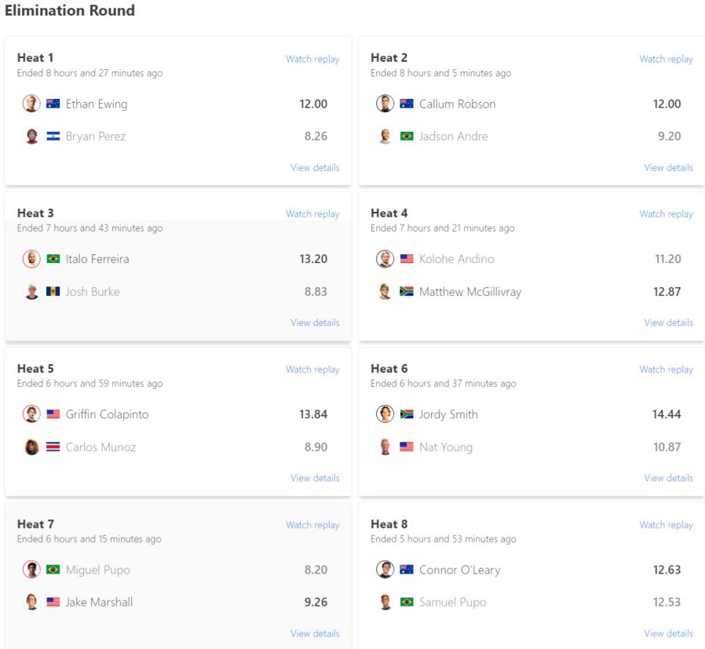705x649 pixels.
Task: Click Jake Marshall's score 9.26
Action: click(x=316, y=603)
